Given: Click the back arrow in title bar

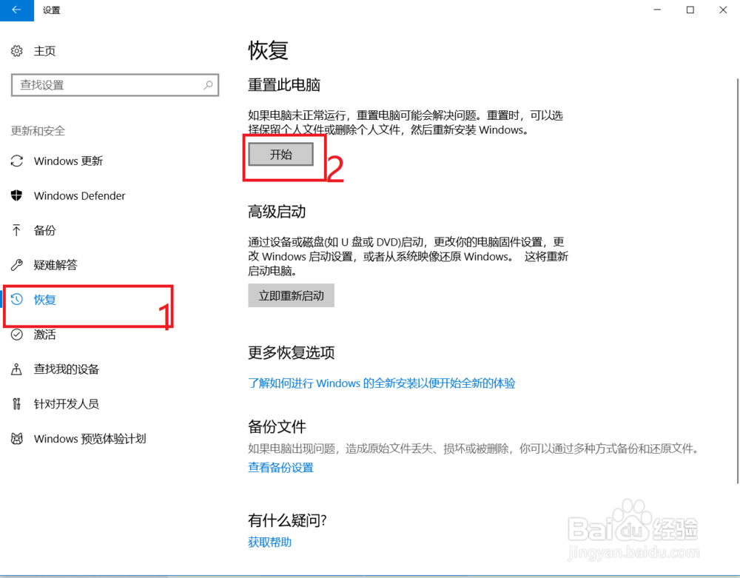Looking at the screenshot, I should tap(16, 10).
